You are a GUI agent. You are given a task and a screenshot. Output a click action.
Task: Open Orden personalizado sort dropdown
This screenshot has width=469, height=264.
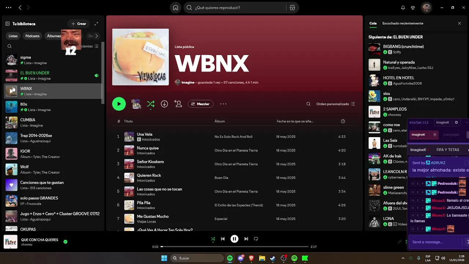(x=336, y=104)
